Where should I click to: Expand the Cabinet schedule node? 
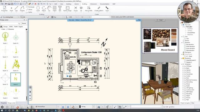pos(183,70)
